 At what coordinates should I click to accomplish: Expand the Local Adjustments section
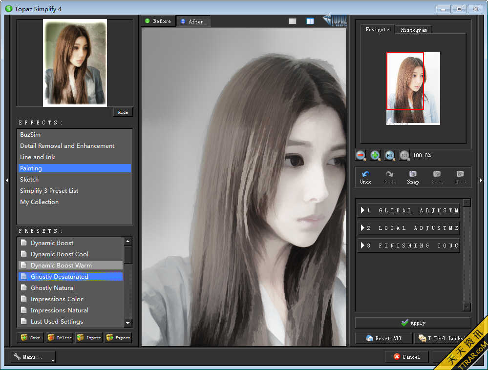point(408,227)
